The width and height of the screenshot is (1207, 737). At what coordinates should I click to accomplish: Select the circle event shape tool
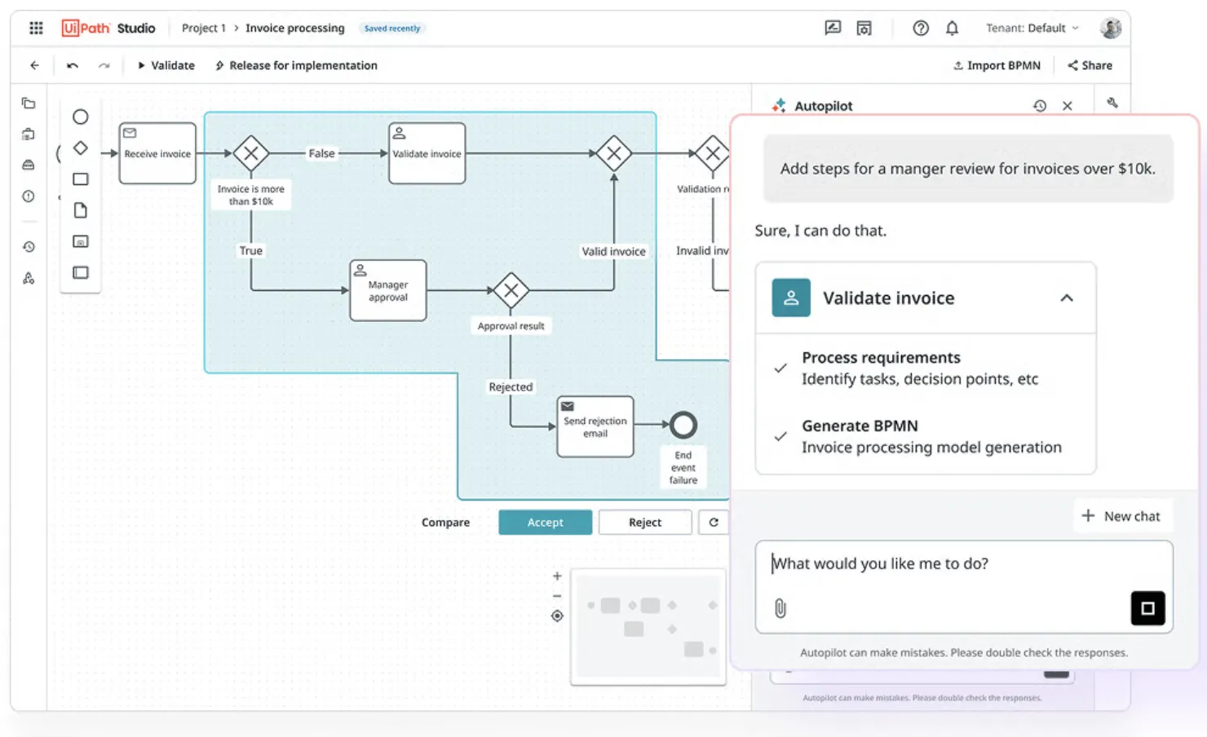(80, 117)
